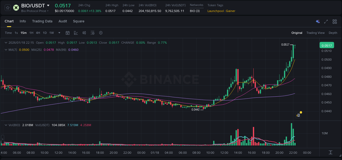Change chart style using the chart type icon
The height and width of the screenshot is (160, 342).
tap(76, 33)
